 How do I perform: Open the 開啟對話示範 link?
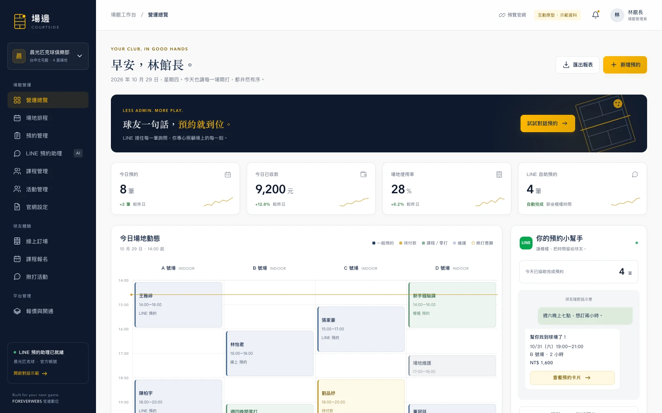pyautogui.click(x=31, y=373)
